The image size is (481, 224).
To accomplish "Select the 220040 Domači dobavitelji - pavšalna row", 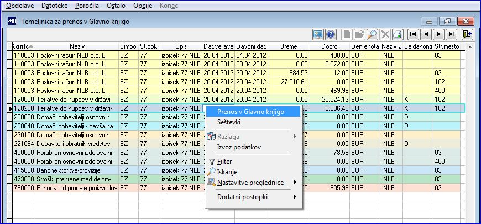I will point(236,126).
